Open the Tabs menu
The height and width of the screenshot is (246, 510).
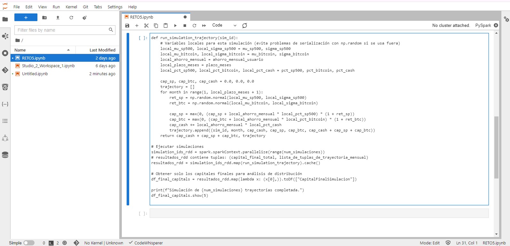point(98,7)
